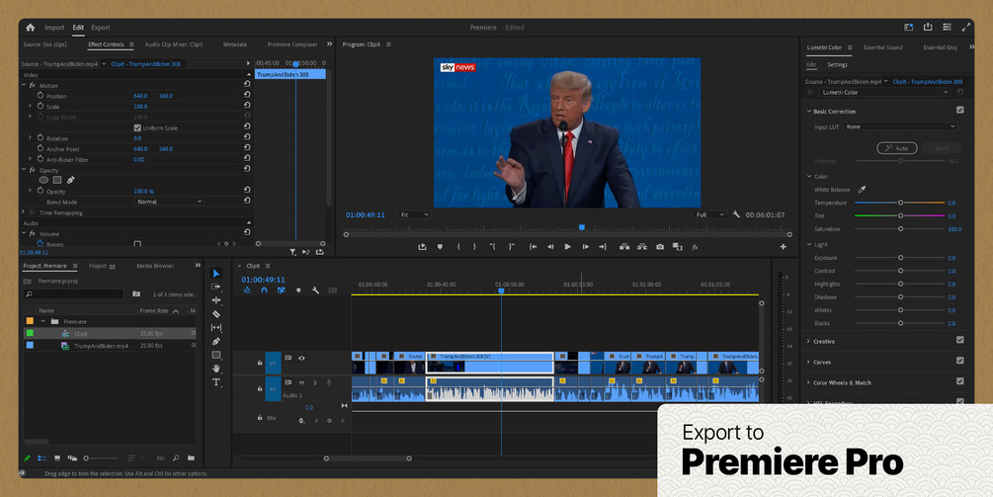993x497 pixels.
Task: Click the Auto color button
Action: [897, 148]
